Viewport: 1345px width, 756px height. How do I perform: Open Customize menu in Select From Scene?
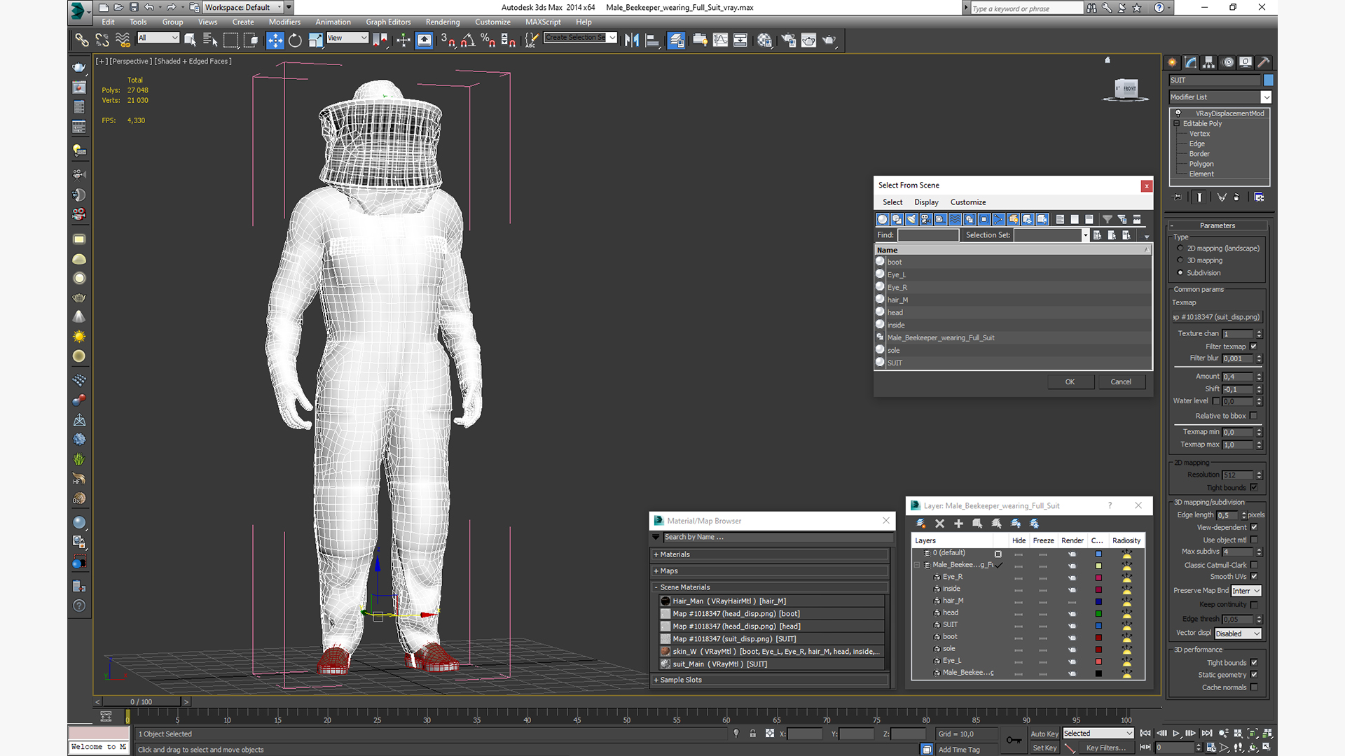click(x=968, y=202)
